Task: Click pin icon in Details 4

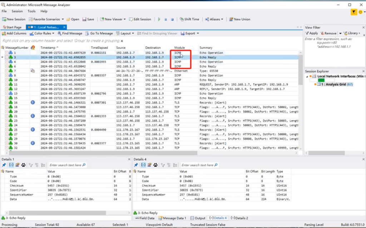Action: click(x=136, y=165)
